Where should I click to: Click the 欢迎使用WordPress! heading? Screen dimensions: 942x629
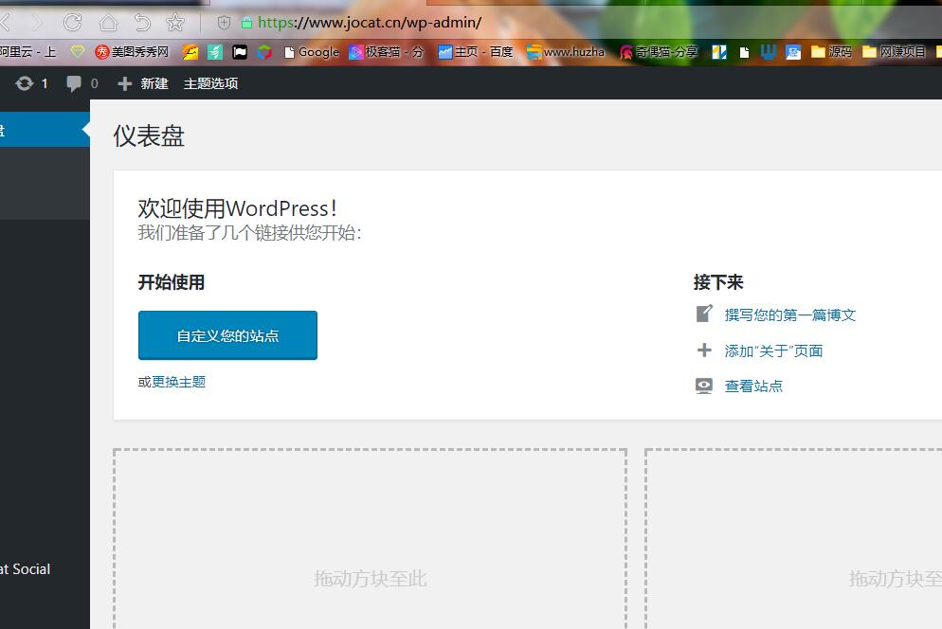click(x=238, y=208)
